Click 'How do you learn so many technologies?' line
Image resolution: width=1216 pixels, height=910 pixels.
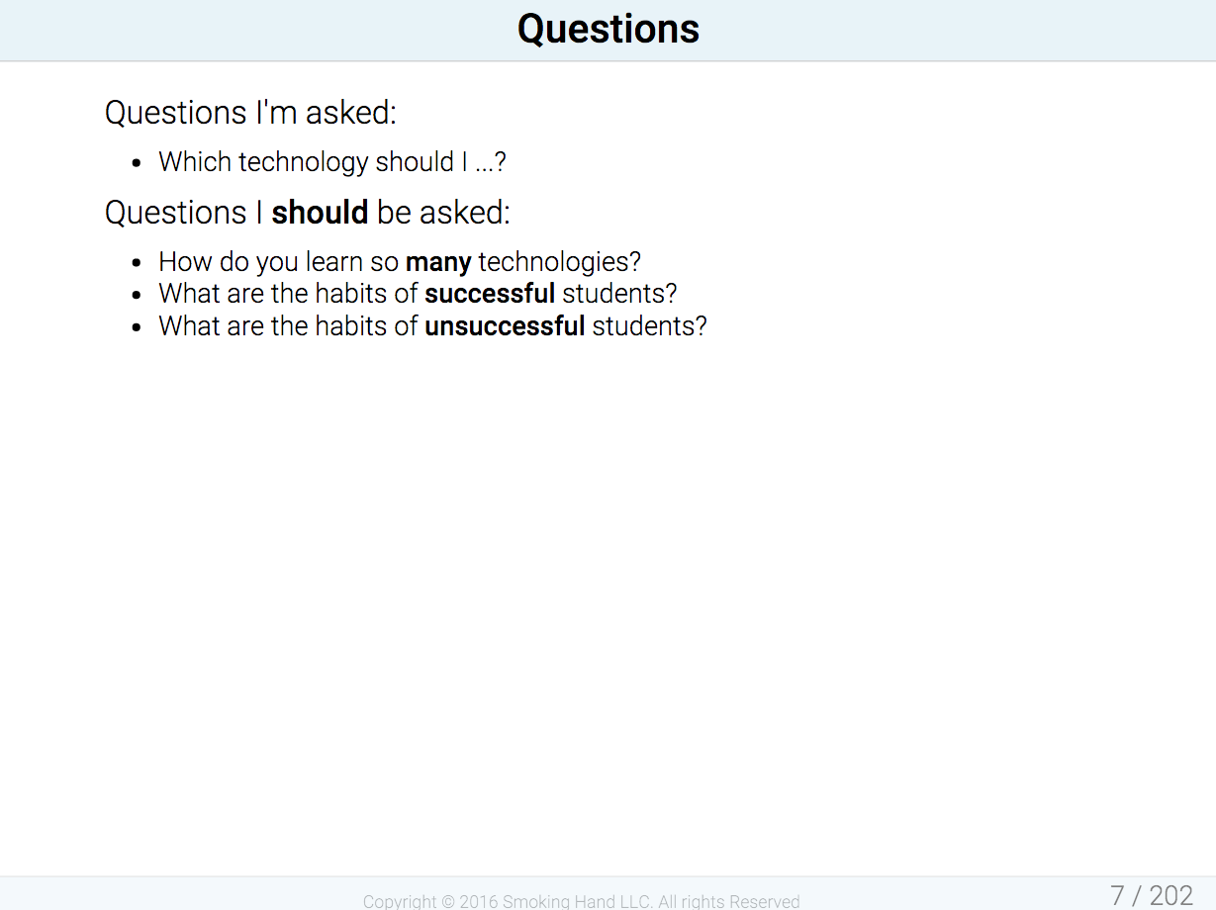click(400, 262)
